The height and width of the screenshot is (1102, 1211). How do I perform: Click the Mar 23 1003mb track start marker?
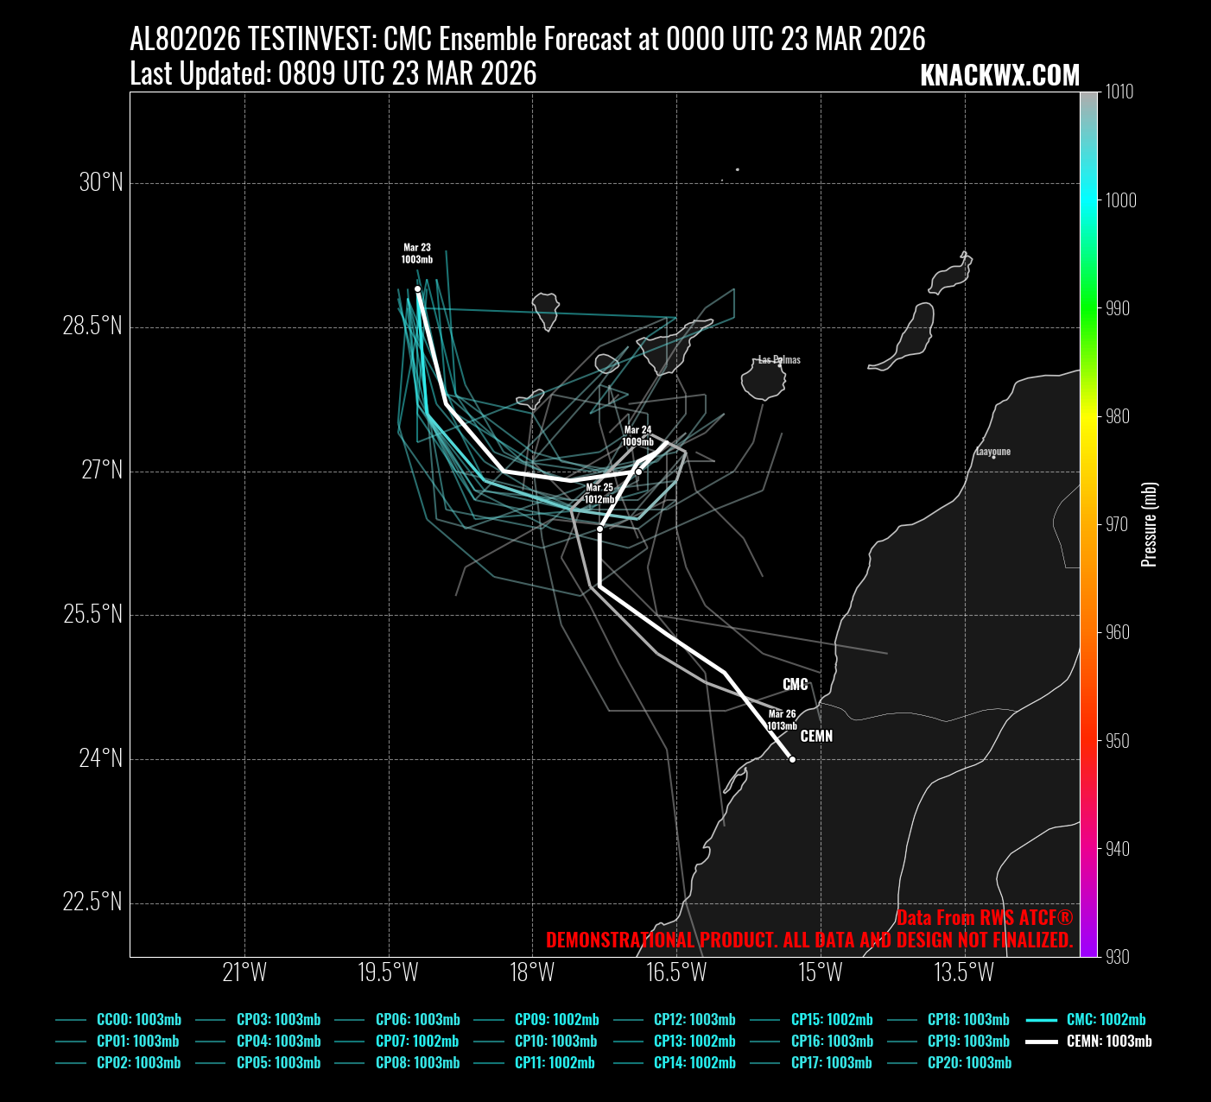coord(417,289)
